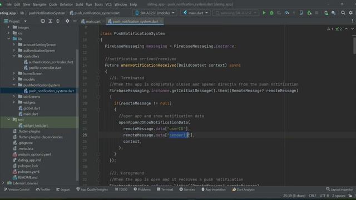Click the fold marker at line 19
The height and width of the screenshot is (200, 356).
coord(98,97)
